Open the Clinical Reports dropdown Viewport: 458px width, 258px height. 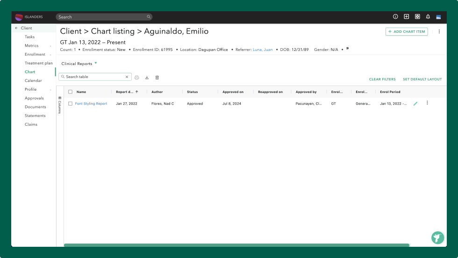click(x=79, y=64)
